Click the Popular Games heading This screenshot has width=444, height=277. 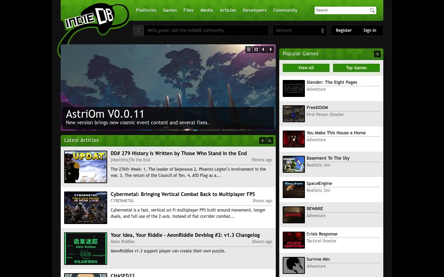click(x=300, y=54)
